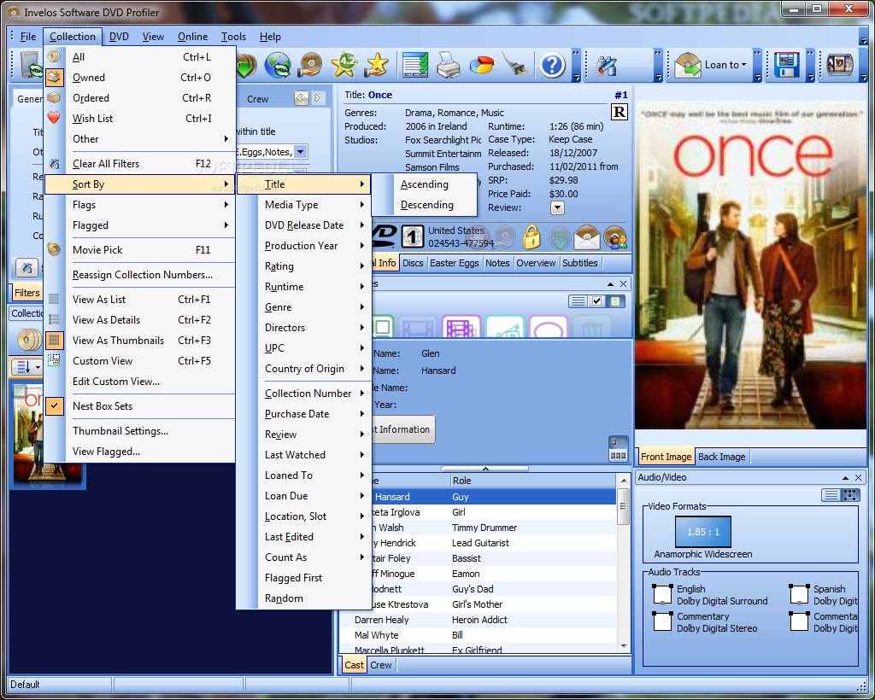Click the power plug plugins icon

(515, 65)
